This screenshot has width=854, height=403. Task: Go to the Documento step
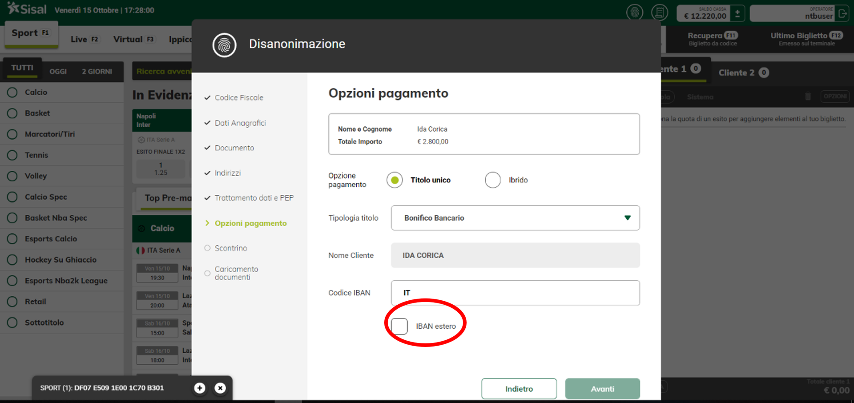234,148
